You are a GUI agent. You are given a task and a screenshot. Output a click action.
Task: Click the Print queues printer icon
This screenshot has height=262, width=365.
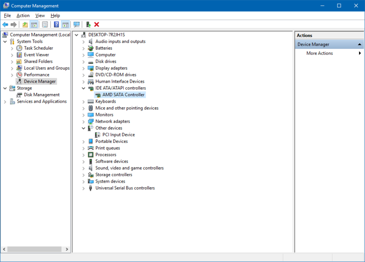tap(90, 148)
